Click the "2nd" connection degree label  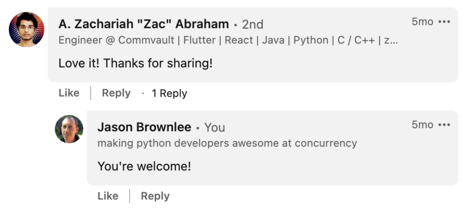(252, 24)
